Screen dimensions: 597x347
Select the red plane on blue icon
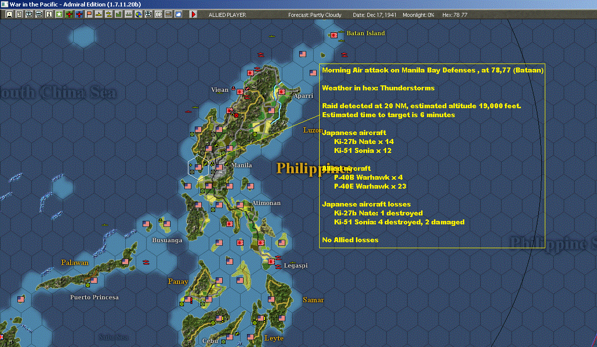(x=79, y=14)
